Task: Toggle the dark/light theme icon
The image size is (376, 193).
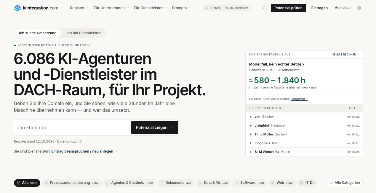Action: click(x=359, y=8)
